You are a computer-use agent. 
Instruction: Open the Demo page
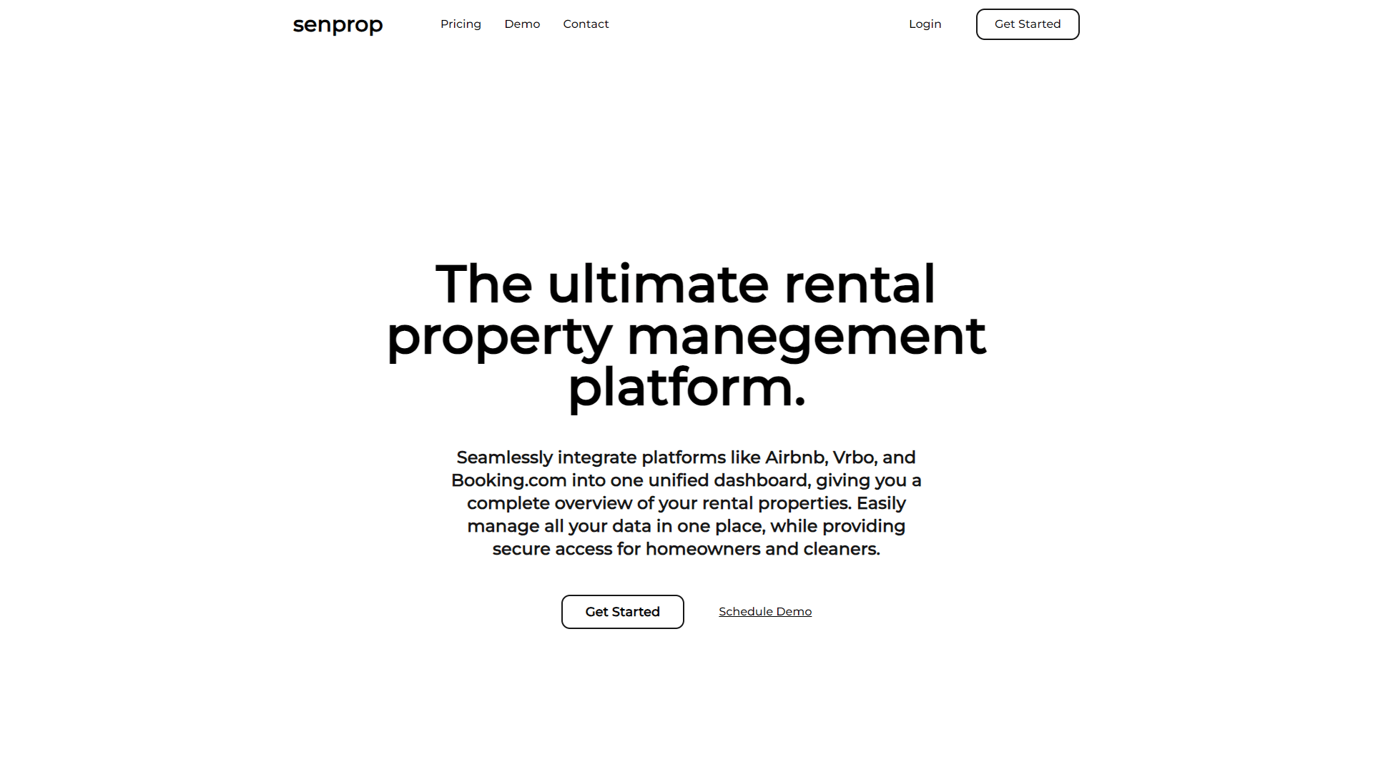[x=523, y=24]
